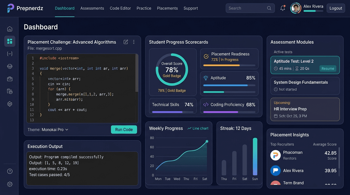350x195 pixels.
Task: Open the stacked layers sidebar icon
Action: [x=10, y=66]
